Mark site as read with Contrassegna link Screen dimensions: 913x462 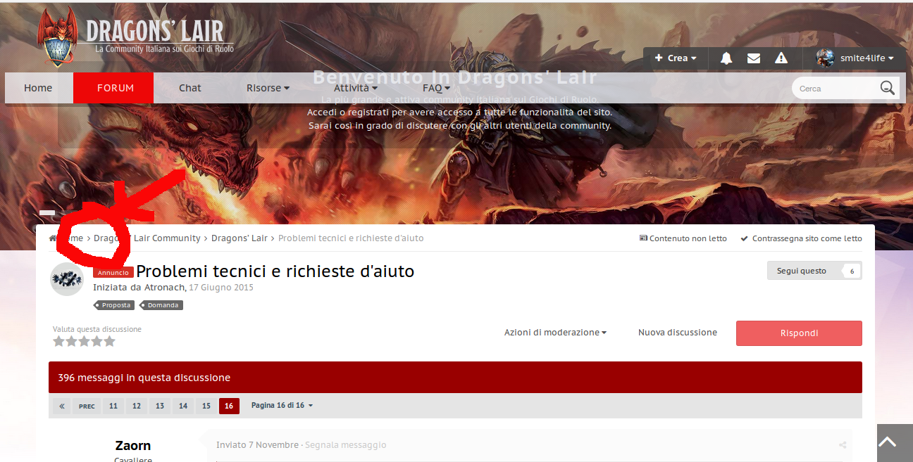coord(801,238)
